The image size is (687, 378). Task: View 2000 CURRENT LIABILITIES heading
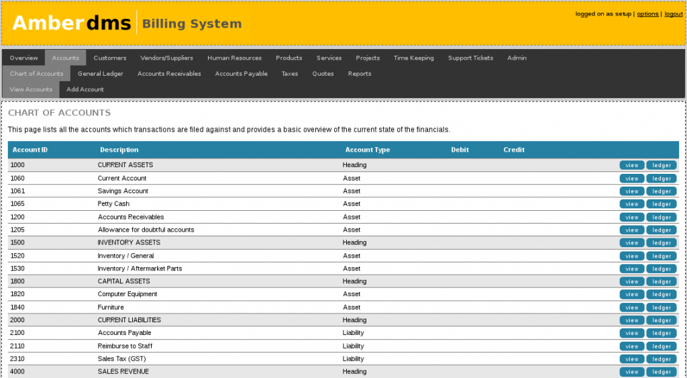coord(632,320)
